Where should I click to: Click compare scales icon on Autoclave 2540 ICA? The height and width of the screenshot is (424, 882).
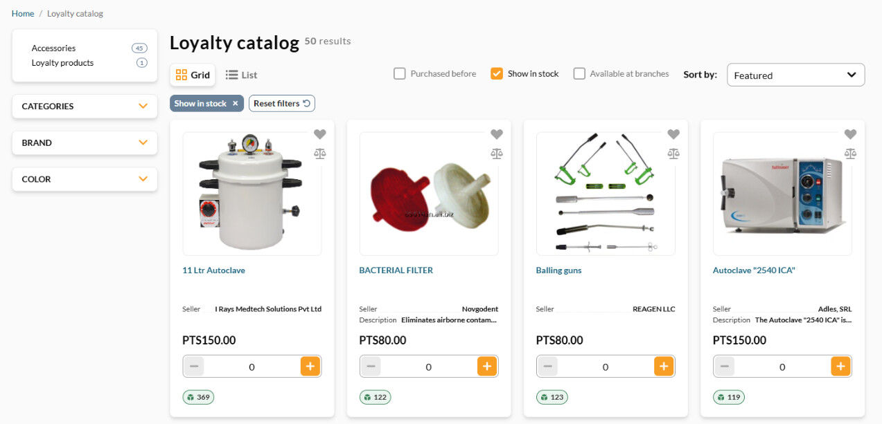pos(850,154)
